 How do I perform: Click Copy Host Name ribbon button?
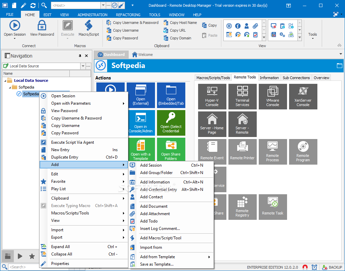pos(180,23)
